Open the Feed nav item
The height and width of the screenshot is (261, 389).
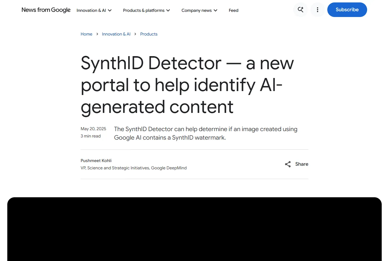tap(233, 10)
